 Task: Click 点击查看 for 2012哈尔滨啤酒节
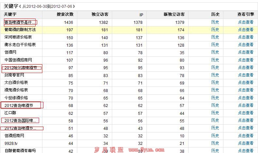click(246, 68)
